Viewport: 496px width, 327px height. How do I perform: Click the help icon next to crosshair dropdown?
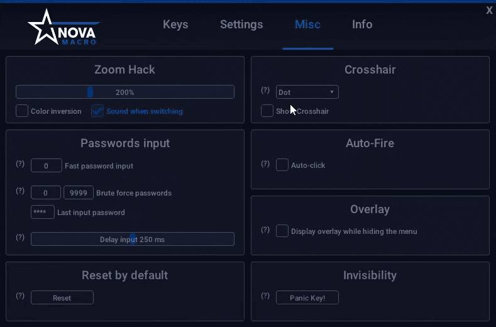tap(265, 91)
